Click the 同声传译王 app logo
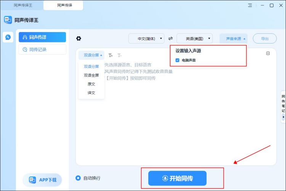286x191 pixels. pos(8,20)
